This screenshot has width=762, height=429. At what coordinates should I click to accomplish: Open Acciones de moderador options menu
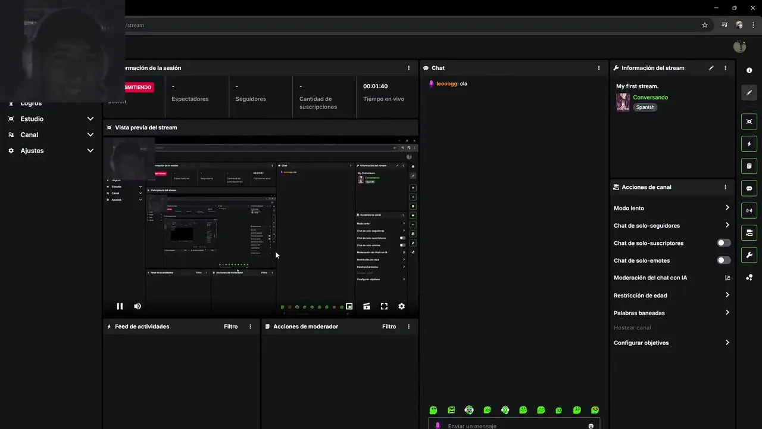408,327
